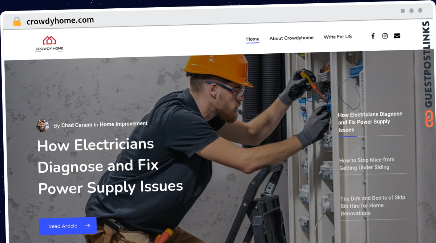This screenshot has height=243, width=436.
Task: Select the Home menu item
Action: point(253,39)
